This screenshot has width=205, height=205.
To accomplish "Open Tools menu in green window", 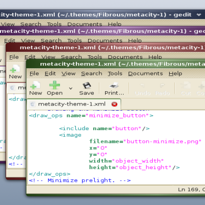I will click(115, 73).
